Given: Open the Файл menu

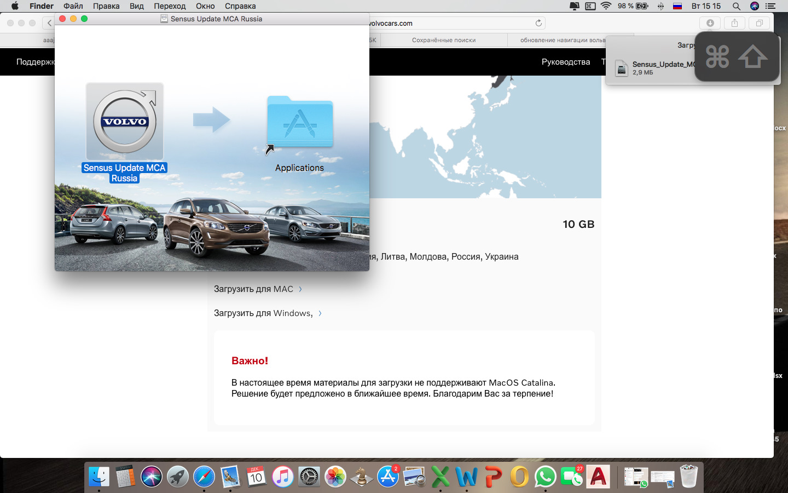Looking at the screenshot, I should coord(73,6).
